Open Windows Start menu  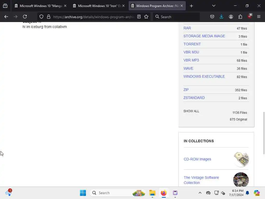point(83,193)
